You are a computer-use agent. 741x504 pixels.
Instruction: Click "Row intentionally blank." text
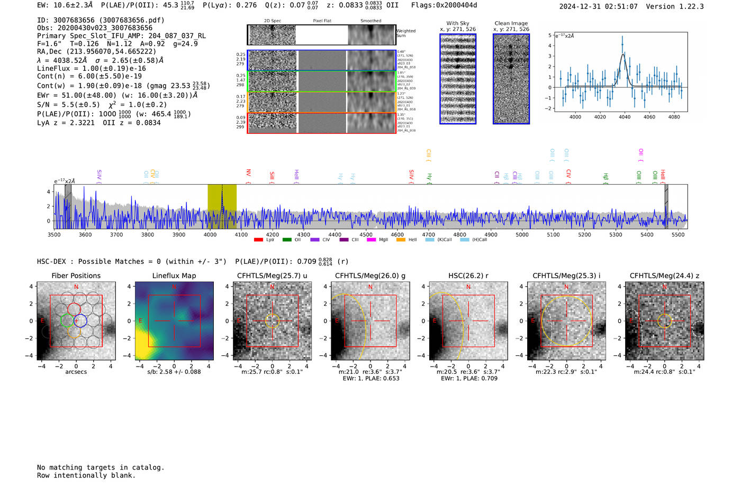tap(86, 475)
